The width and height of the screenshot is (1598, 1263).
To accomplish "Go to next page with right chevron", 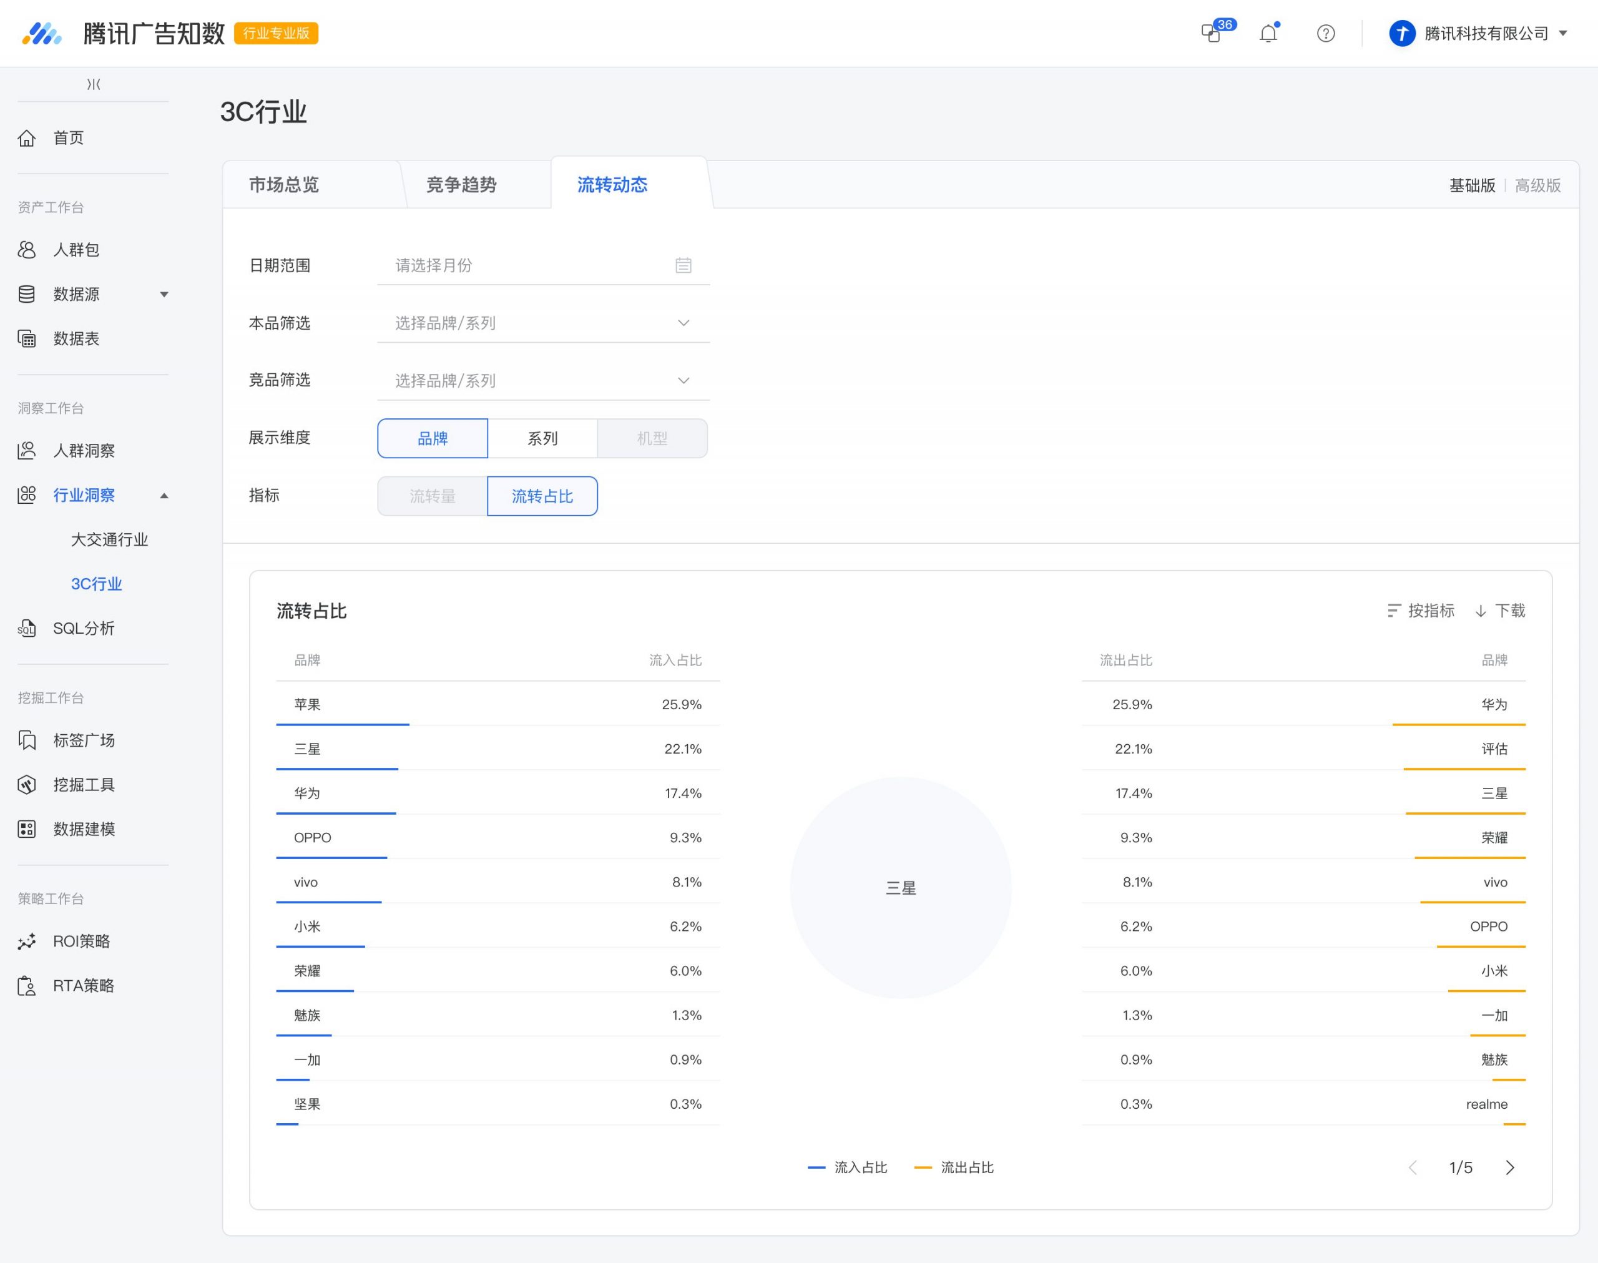I will pos(1510,1167).
